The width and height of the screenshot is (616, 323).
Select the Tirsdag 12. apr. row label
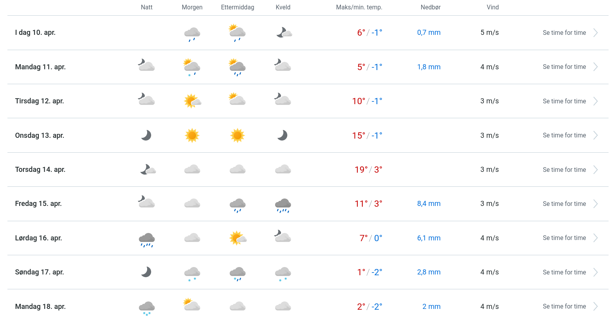coord(40,101)
